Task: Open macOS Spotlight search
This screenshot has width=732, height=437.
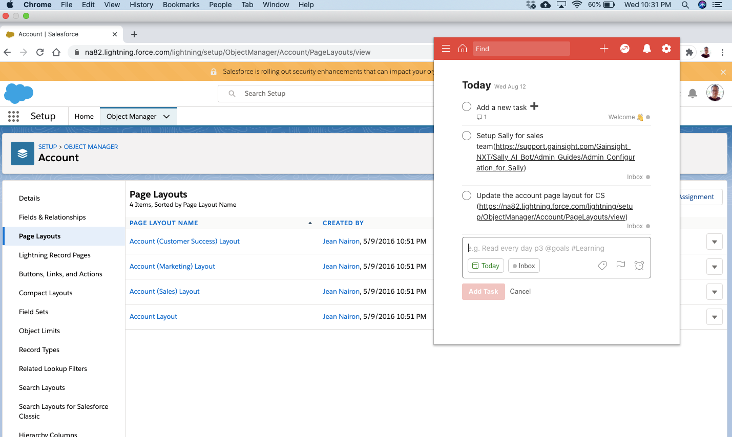Action: 685,5
